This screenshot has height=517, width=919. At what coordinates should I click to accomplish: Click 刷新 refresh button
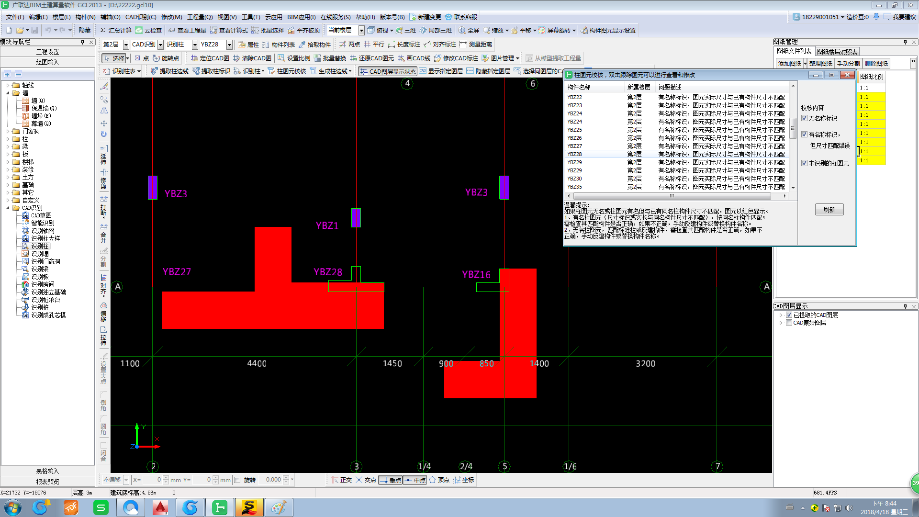pos(829,210)
